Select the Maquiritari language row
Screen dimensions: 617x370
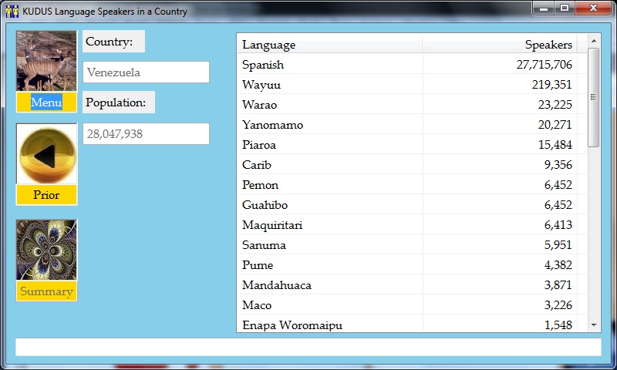pyautogui.click(x=409, y=225)
